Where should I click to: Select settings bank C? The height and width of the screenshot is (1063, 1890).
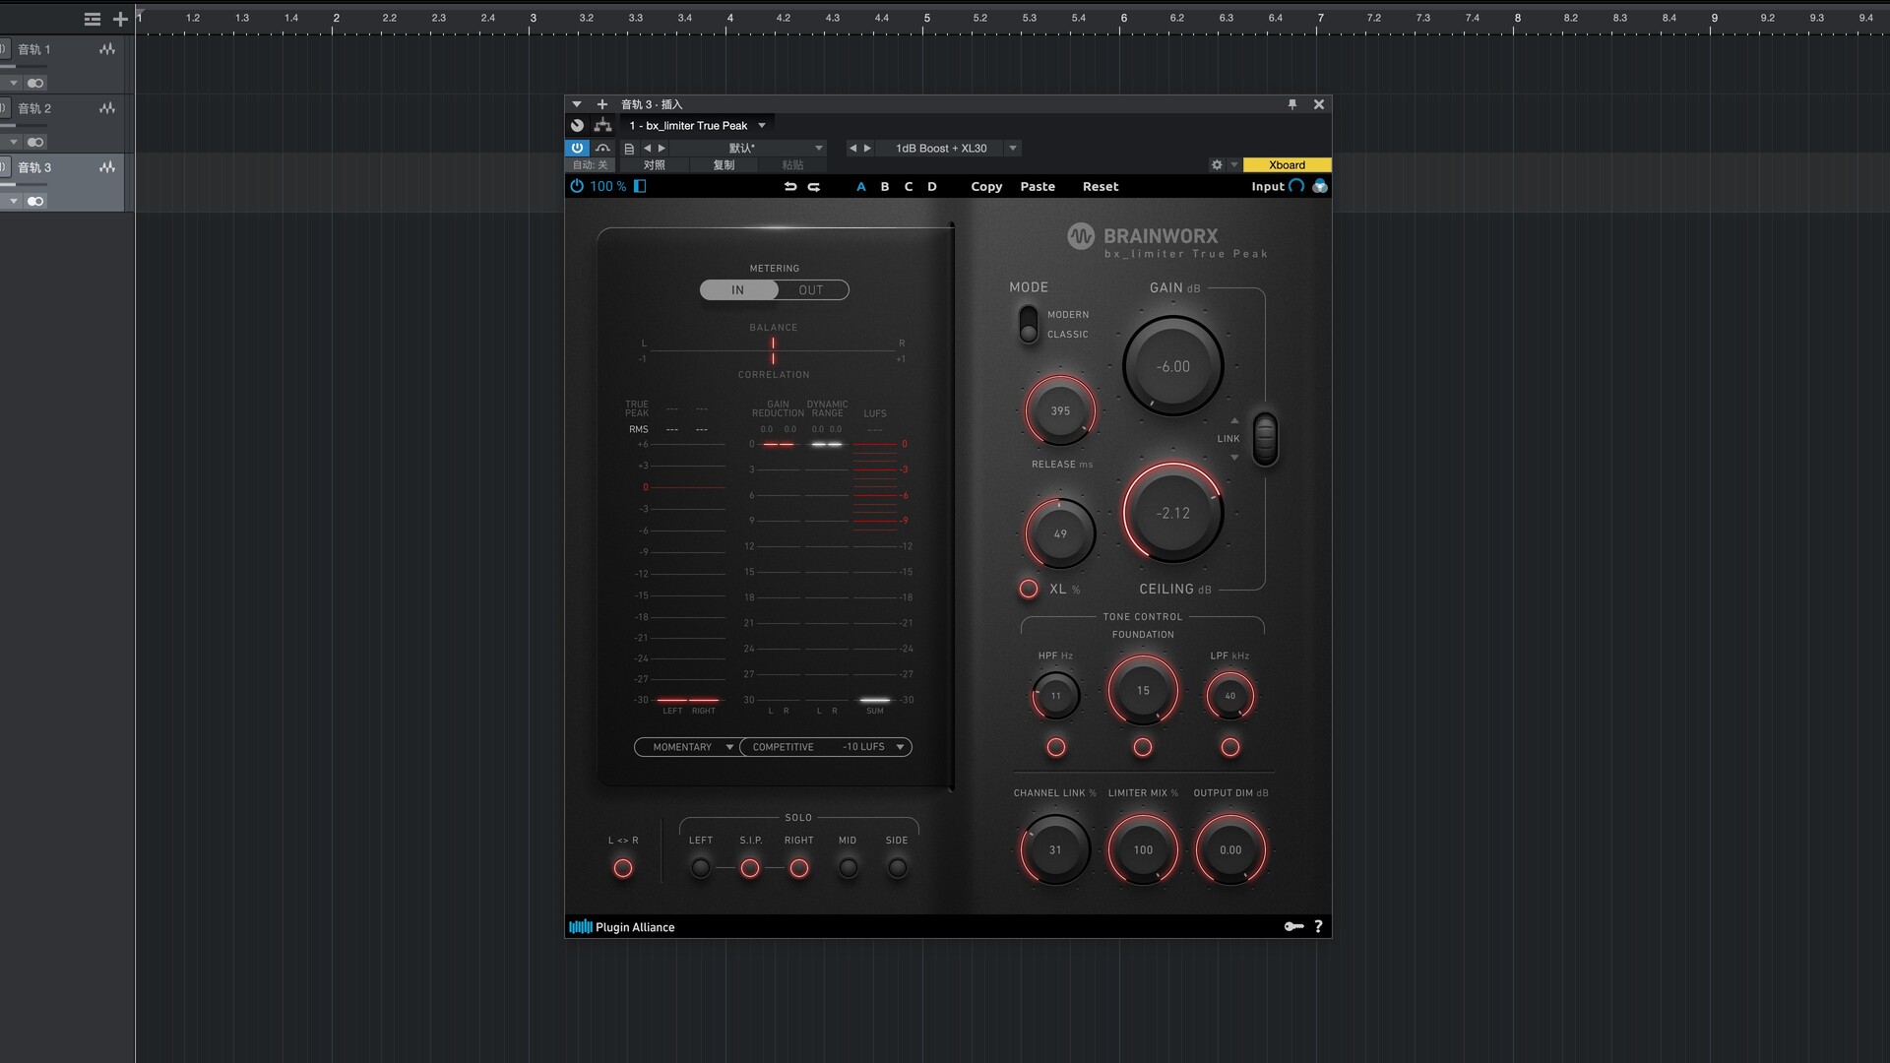(x=909, y=186)
